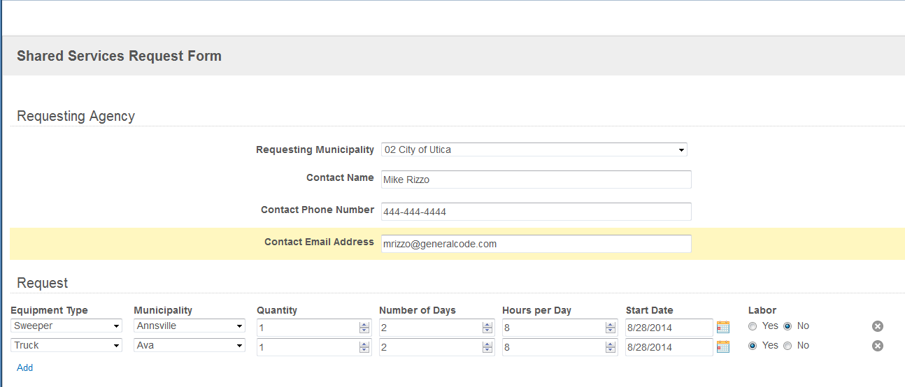Screen dimensions: 905x387
Task: Remove the Truck request row
Action: click(x=878, y=346)
